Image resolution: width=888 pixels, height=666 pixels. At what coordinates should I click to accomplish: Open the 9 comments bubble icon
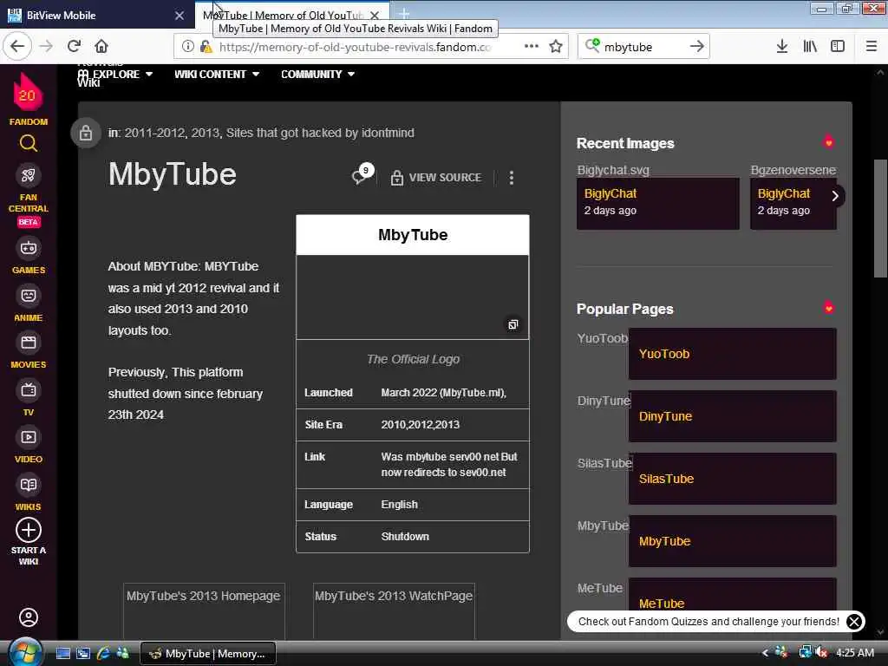[x=362, y=174]
